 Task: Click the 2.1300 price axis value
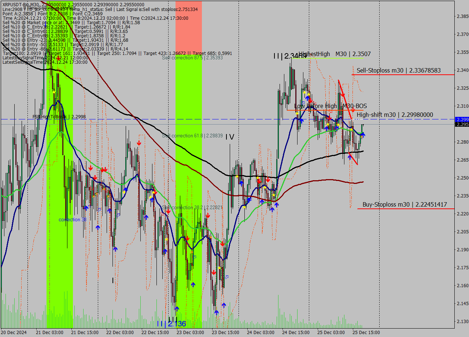tap(462, 322)
